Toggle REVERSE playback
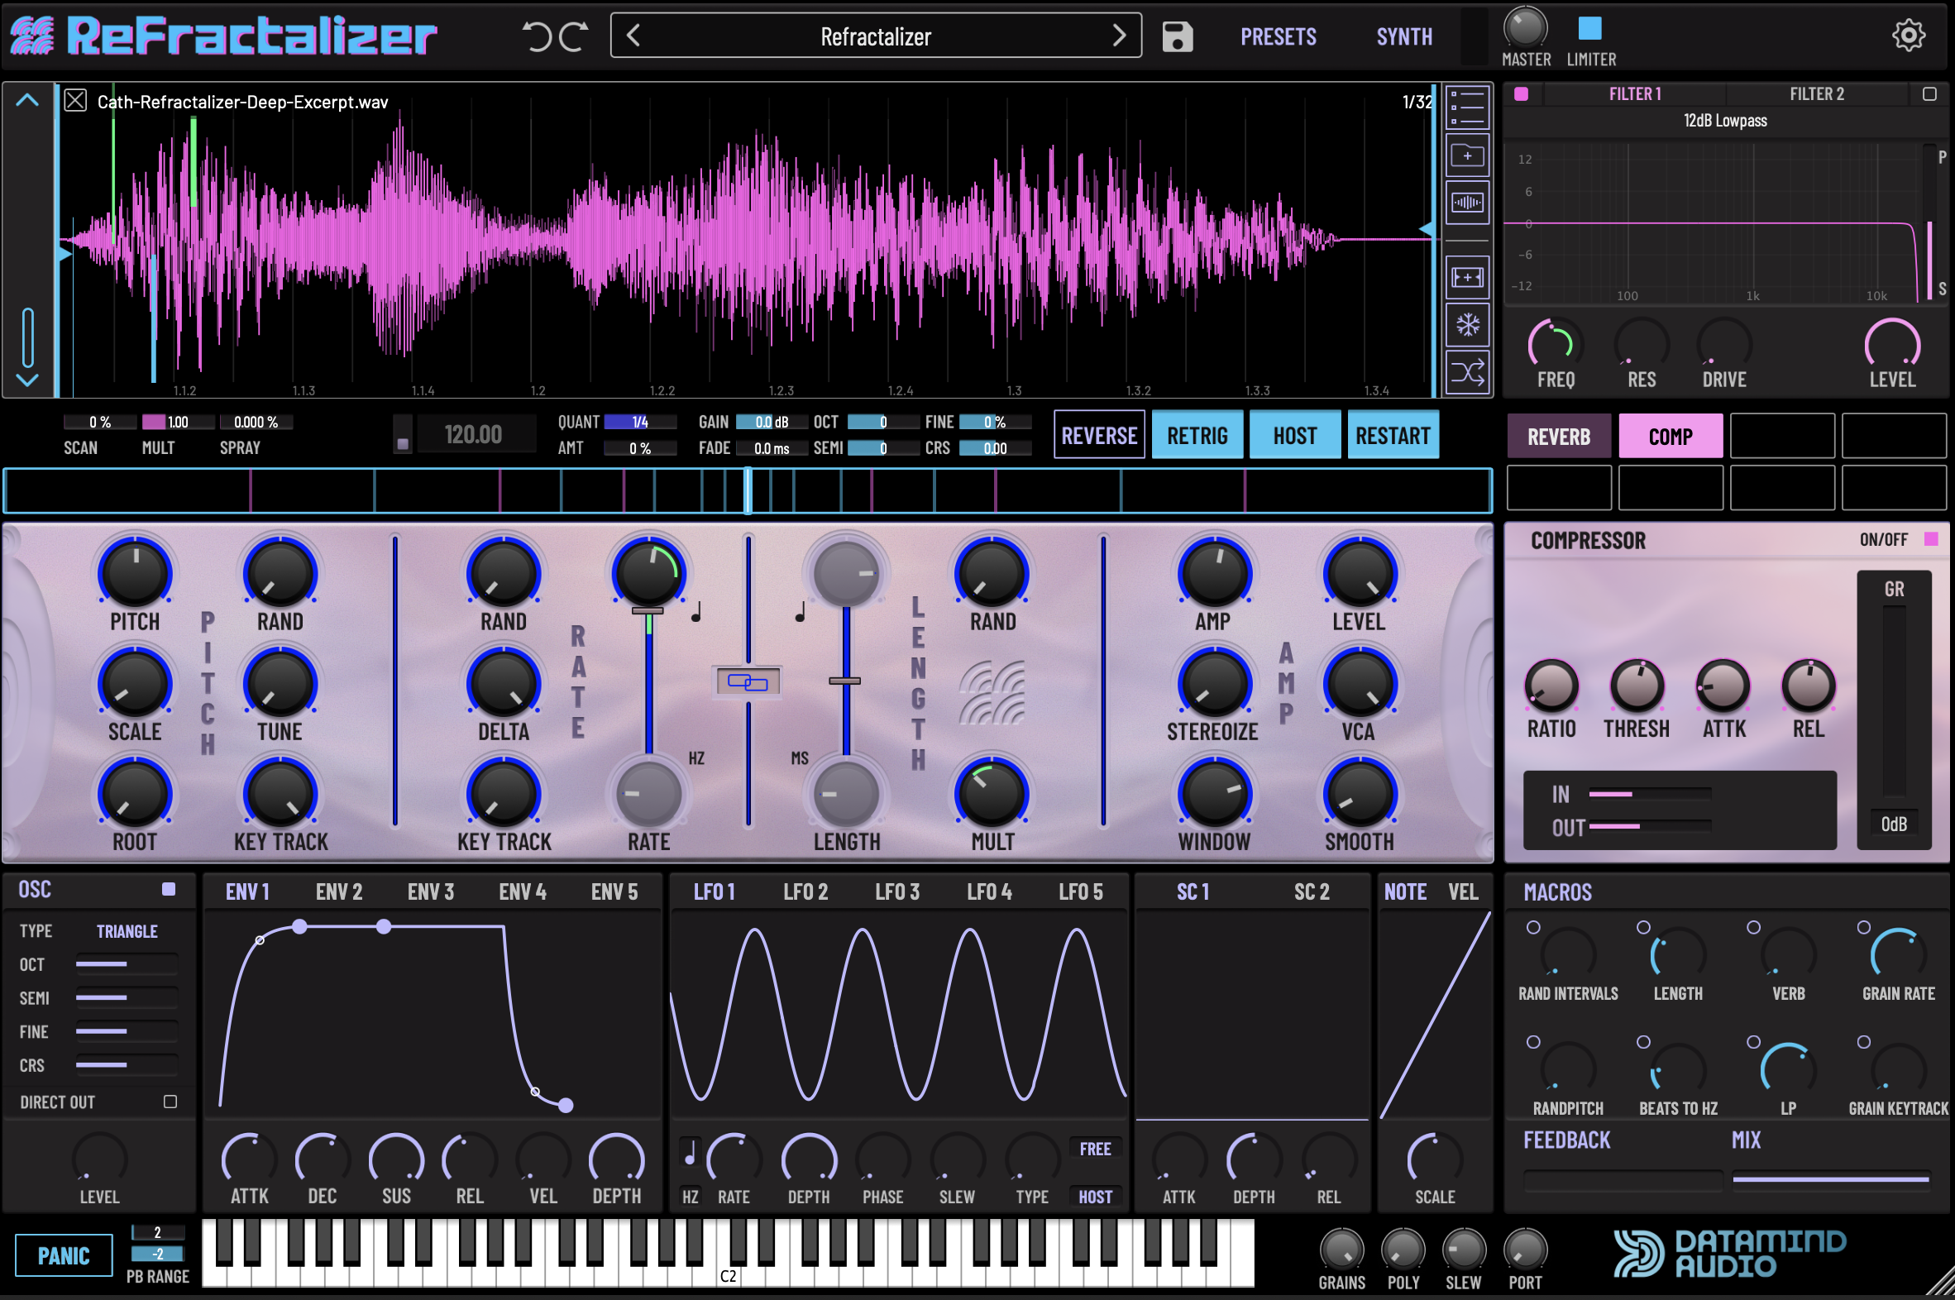The width and height of the screenshot is (1955, 1300). [x=1098, y=434]
